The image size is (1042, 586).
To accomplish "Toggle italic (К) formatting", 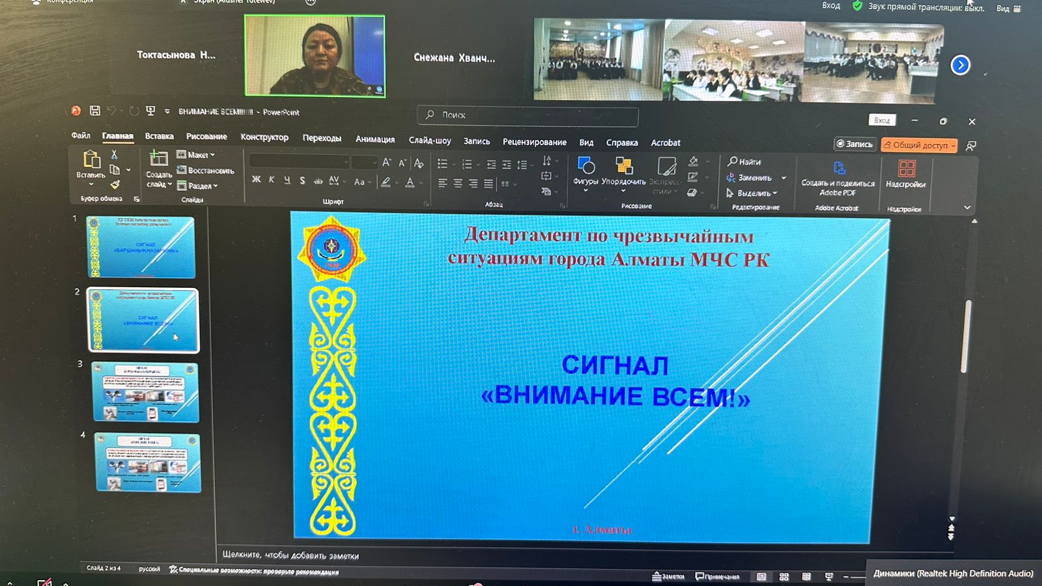I will [x=272, y=180].
